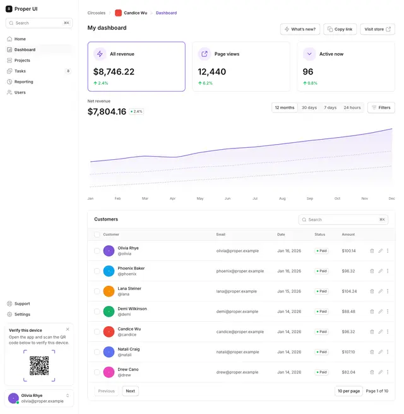
Task: Edit the Olivia Rhye row
Action: coord(380,251)
